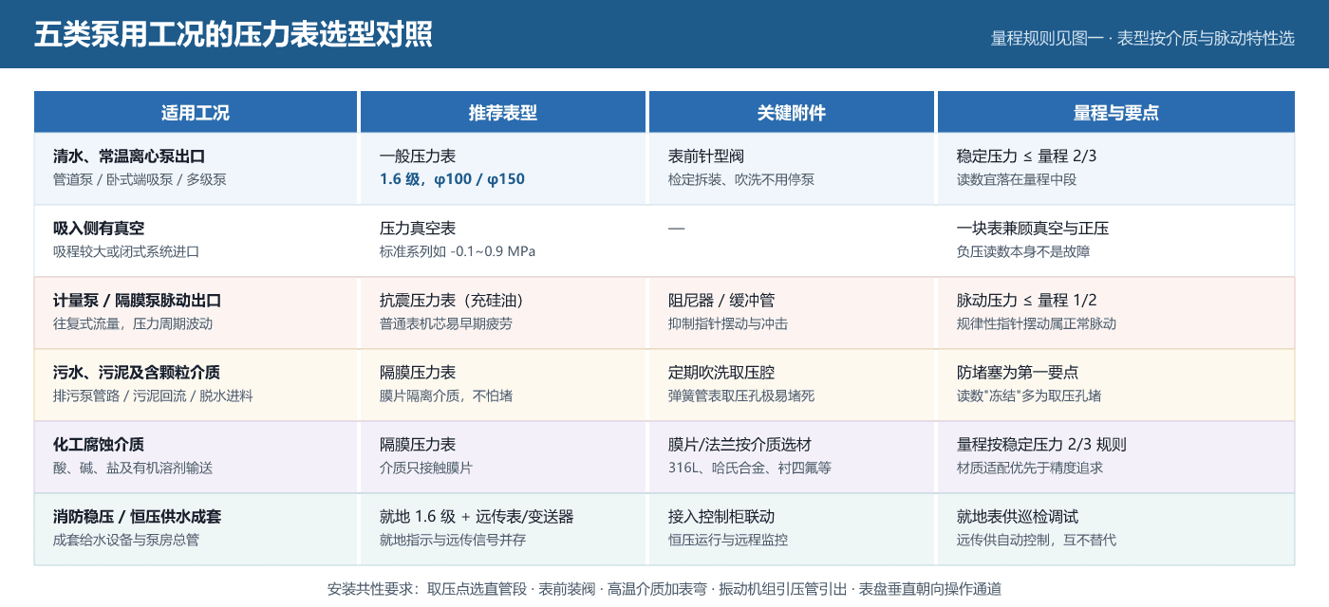Viewport: 1329px width, 607px height.
Task: Click the cell 膜片/法兰按介质选材
Action: pyautogui.click(x=739, y=445)
